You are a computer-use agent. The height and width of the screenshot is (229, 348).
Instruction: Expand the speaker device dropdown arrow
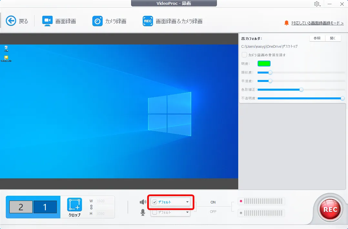pyautogui.click(x=187, y=202)
